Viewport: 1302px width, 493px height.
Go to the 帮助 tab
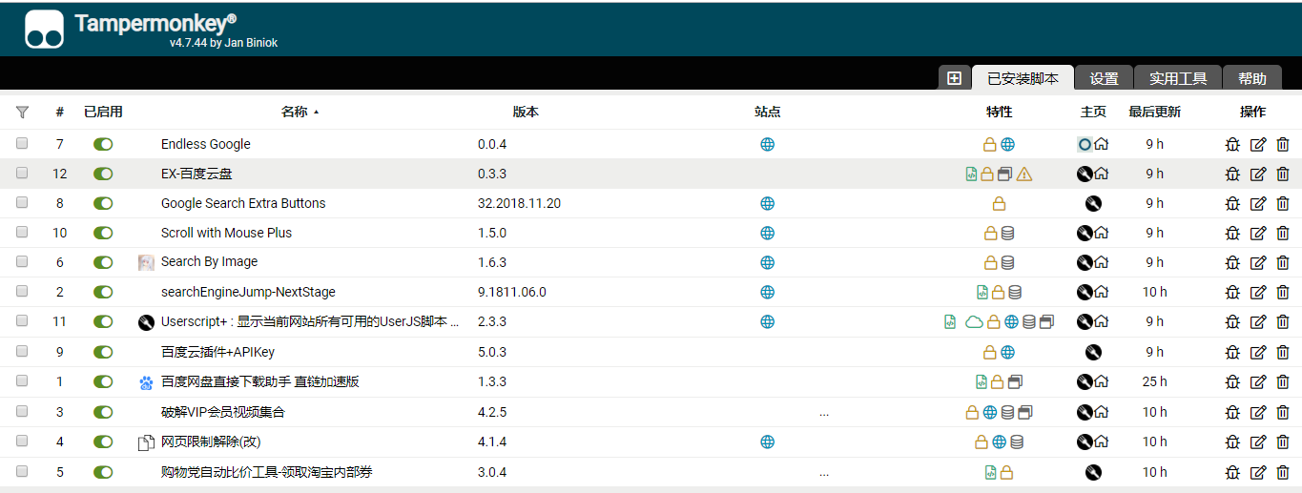[x=1252, y=78]
